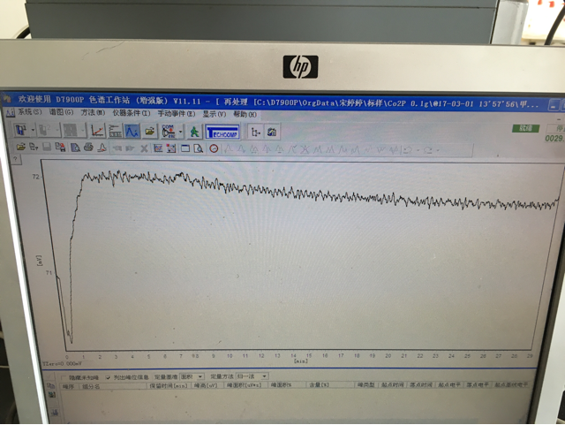Click the COM port communication icon
Screen dimensions: 565x425
169,132
